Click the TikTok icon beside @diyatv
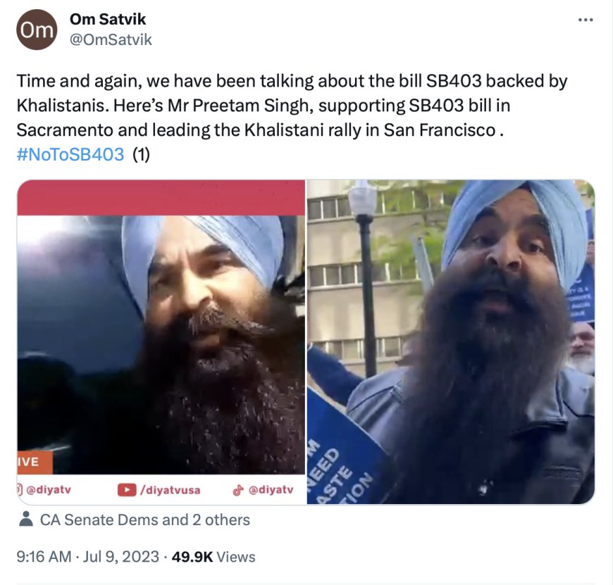 (x=238, y=490)
